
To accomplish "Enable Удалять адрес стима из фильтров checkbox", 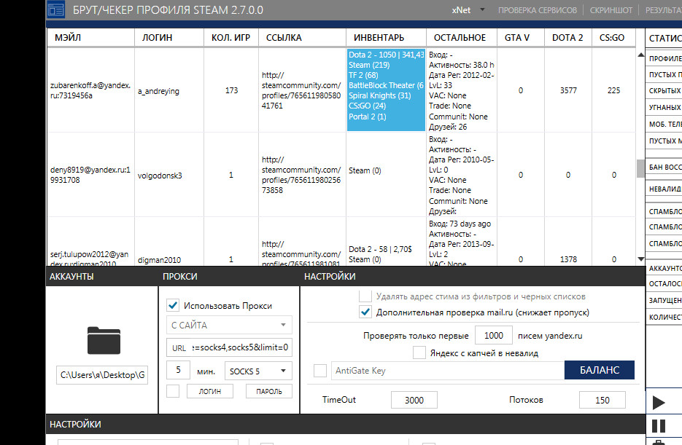I will tap(365, 296).
